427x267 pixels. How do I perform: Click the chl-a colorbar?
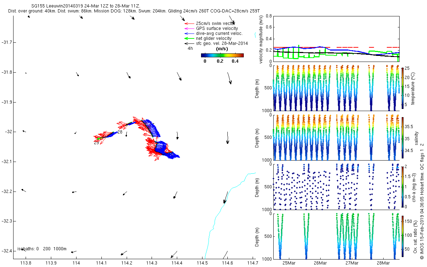tap(403, 186)
